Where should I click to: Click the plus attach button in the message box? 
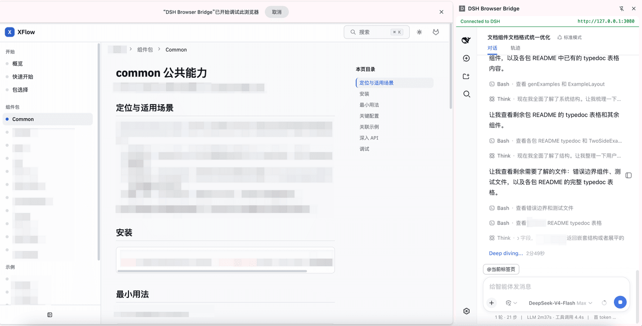492,303
